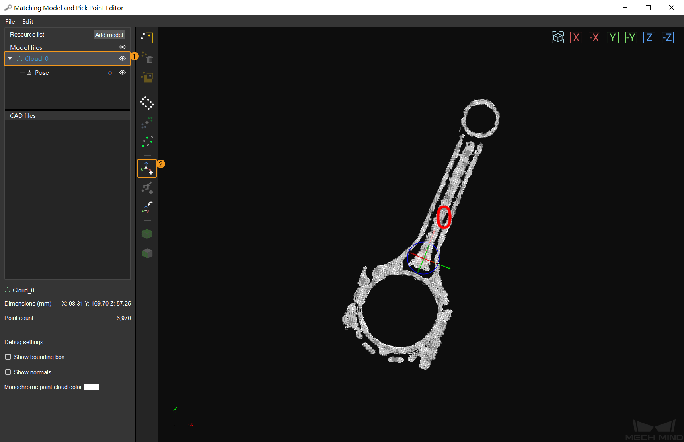Click the Debug settings label
This screenshot has width=684, height=442.
pos(24,342)
